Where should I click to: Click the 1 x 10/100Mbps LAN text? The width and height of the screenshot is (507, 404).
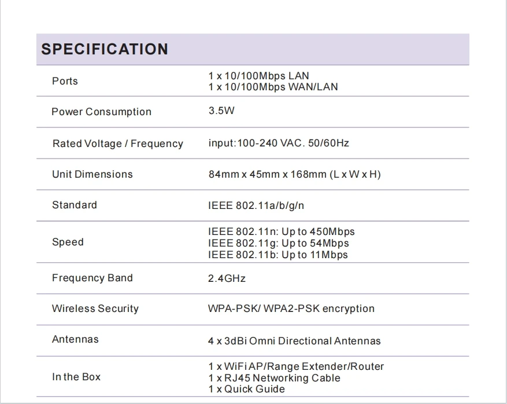point(258,76)
